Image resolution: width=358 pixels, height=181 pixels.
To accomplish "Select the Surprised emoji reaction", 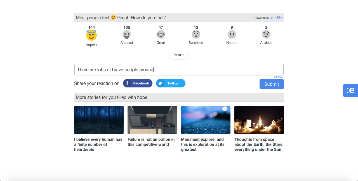I will point(196,34).
